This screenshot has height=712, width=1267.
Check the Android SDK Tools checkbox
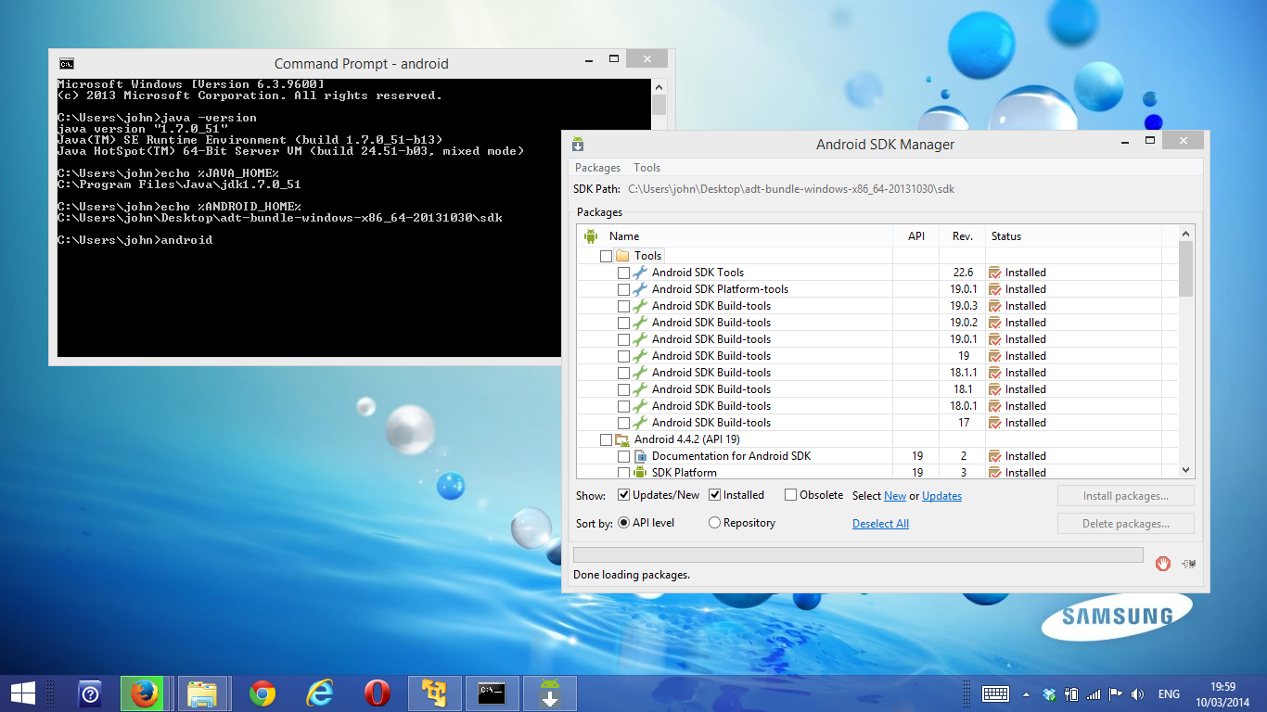(x=623, y=273)
